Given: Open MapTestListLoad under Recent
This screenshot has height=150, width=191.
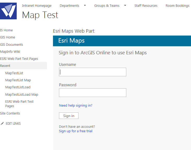Looking at the screenshot, I should click(x=18, y=87).
